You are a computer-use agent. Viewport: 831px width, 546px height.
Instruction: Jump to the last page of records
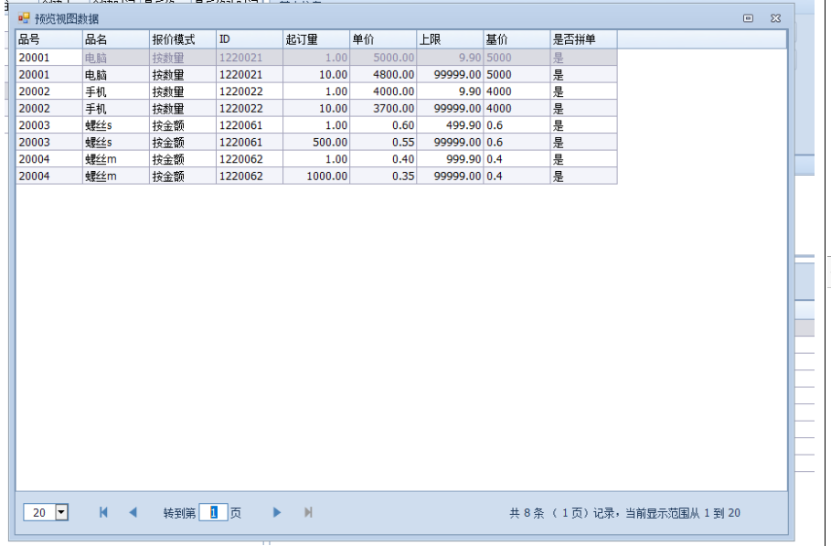[308, 513]
